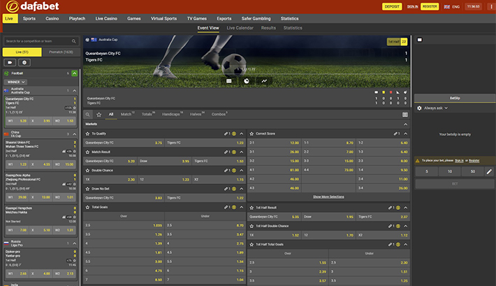The width and height of the screenshot is (496, 286).
Task: Click the search magnifier in the competition search box
Action: (74, 41)
